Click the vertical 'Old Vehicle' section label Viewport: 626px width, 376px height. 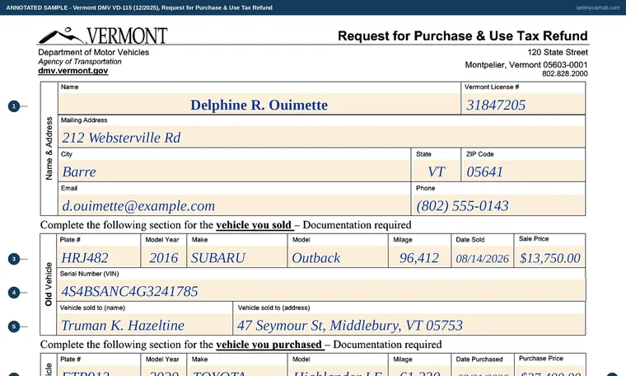(x=49, y=284)
